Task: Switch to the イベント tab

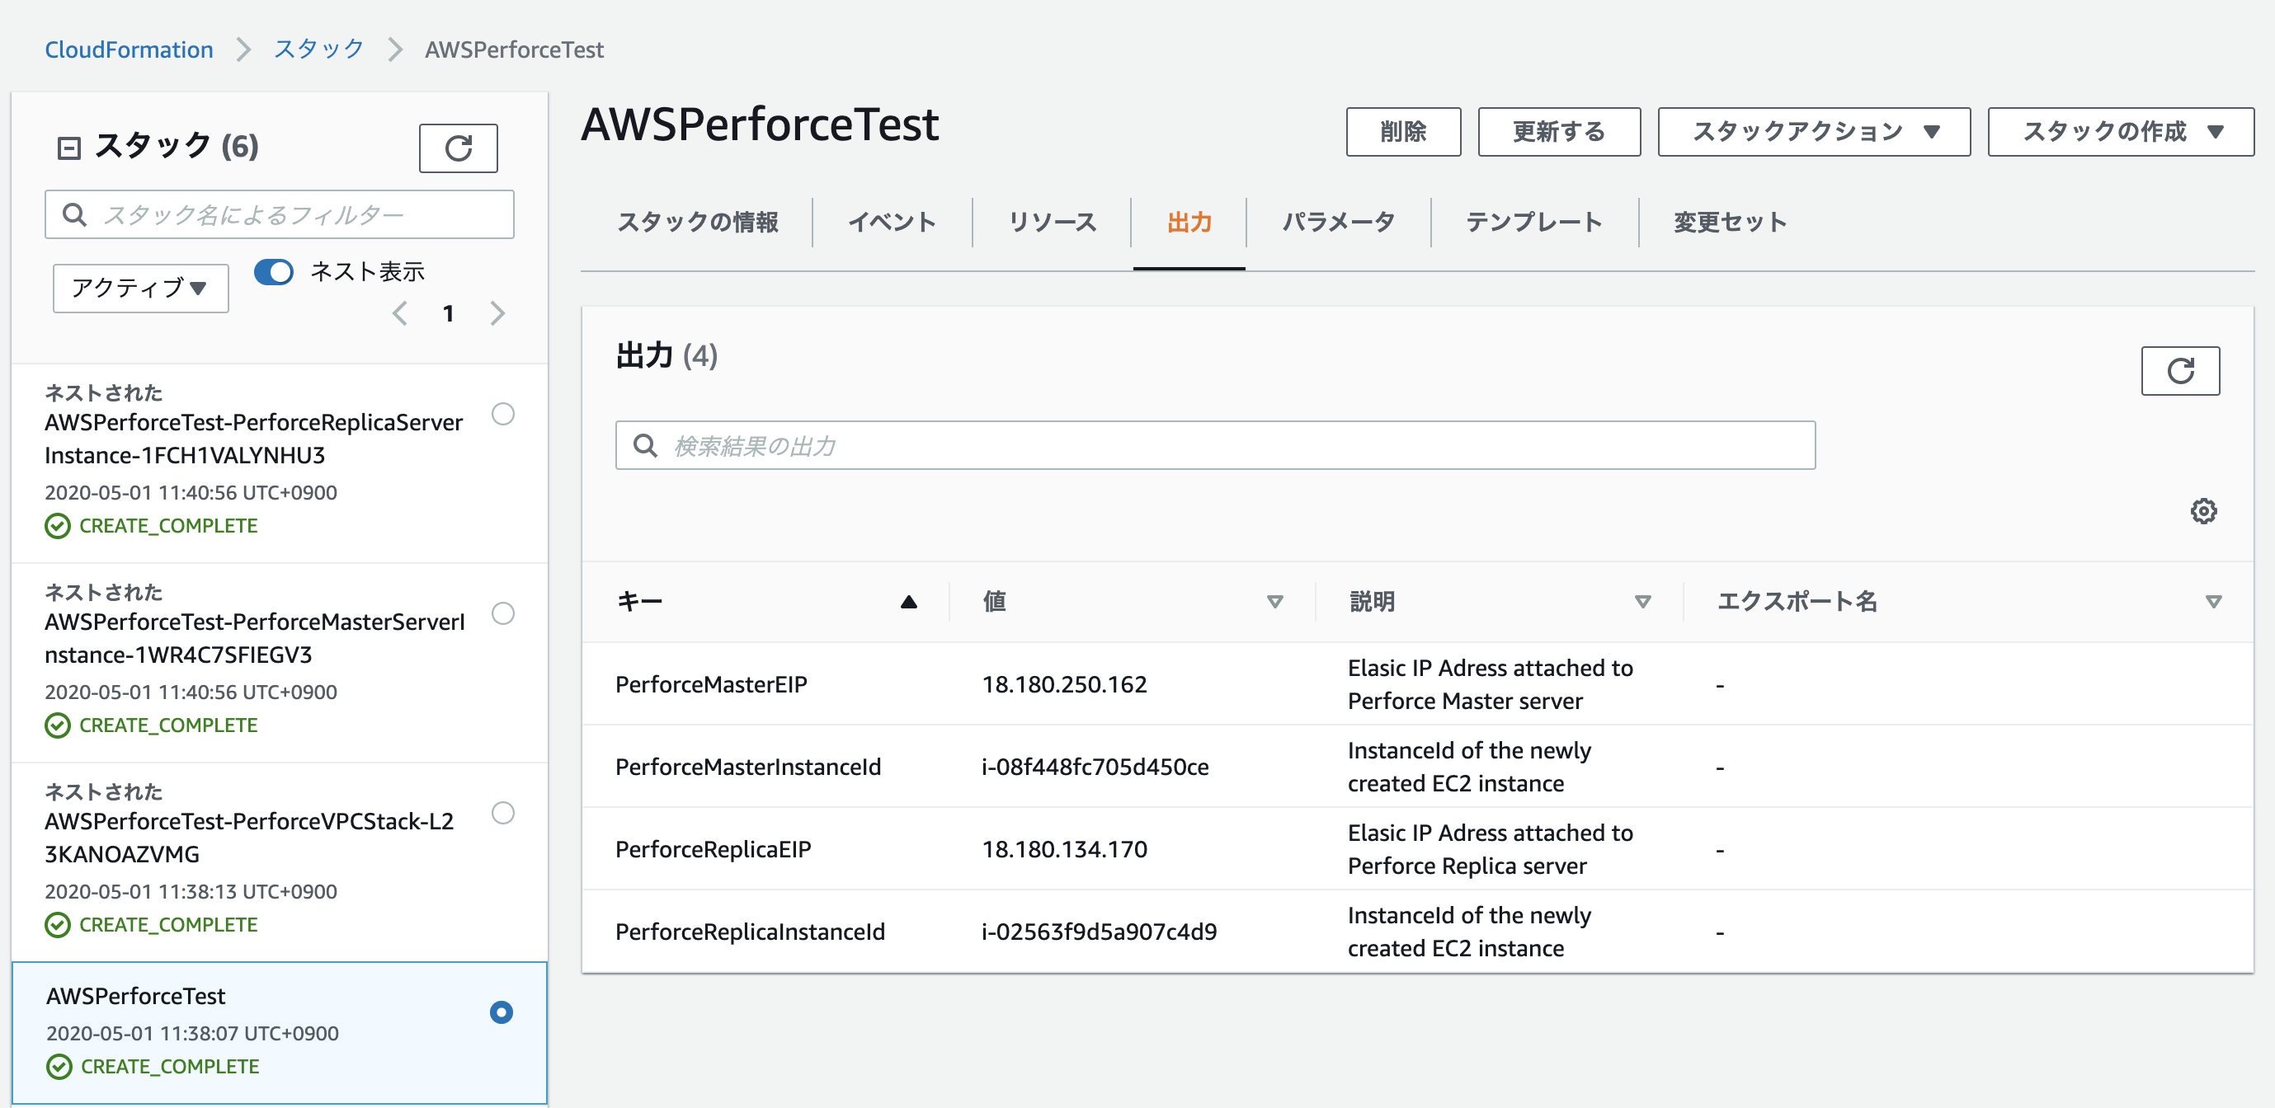Action: pos(891,223)
